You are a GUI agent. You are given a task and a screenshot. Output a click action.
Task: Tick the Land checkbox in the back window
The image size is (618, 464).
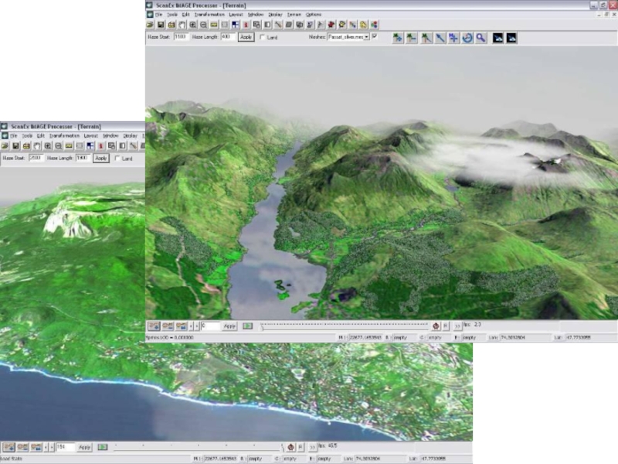coord(117,159)
